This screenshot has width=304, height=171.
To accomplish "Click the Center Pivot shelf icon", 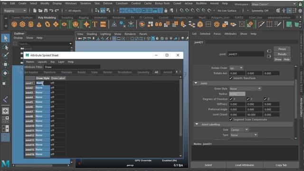I will click(x=114, y=24).
